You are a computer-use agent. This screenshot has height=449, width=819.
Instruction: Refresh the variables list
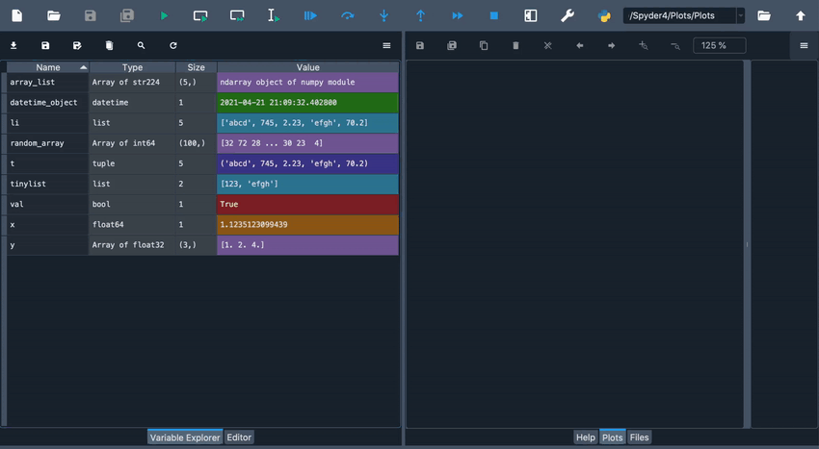point(172,45)
